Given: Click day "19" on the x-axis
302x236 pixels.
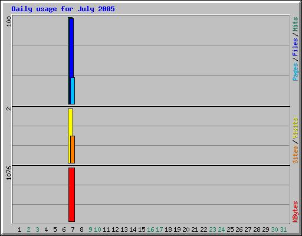Looking at the screenshot, I should pyautogui.click(x=177, y=230).
